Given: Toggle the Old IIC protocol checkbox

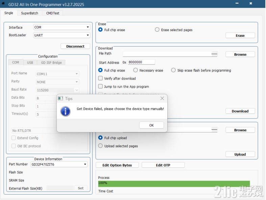Looking at the screenshot, I should pos(14,146).
